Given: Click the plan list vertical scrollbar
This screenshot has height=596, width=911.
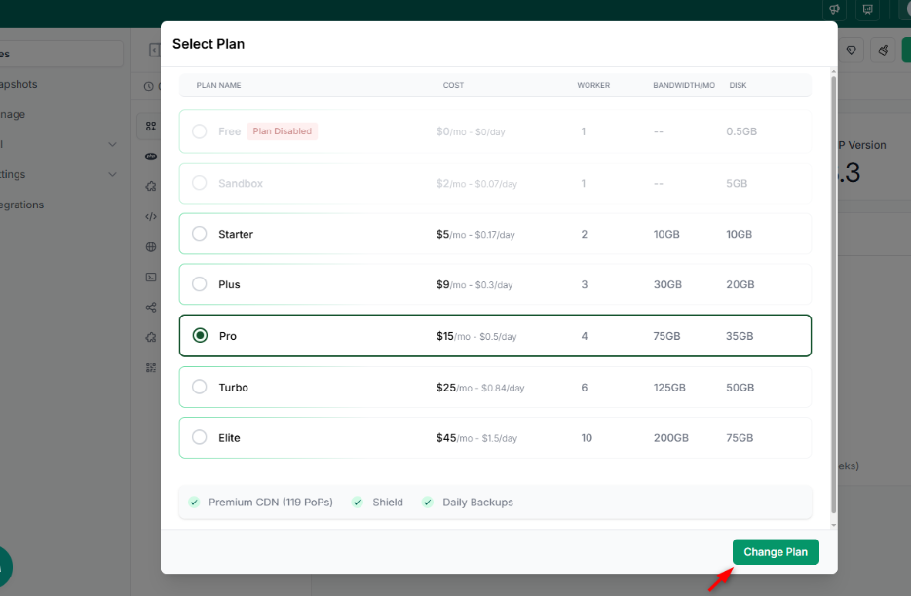Looking at the screenshot, I should [834, 295].
